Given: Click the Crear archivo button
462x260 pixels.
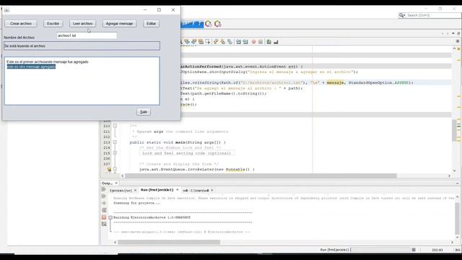Looking at the screenshot, I should pyautogui.click(x=21, y=24).
